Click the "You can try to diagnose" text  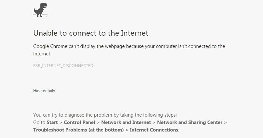tap(59, 115)
